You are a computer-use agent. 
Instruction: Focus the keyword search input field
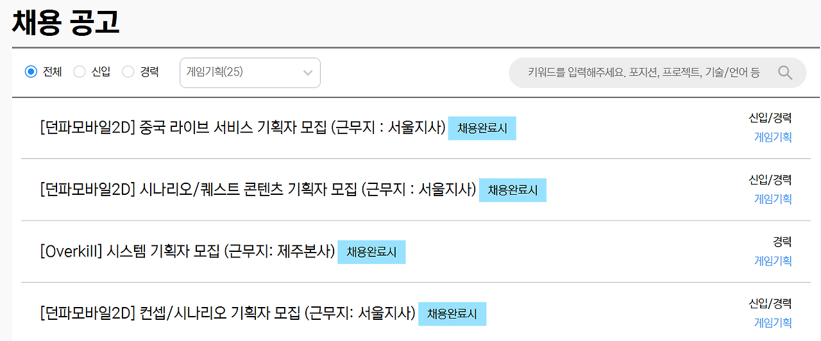point(641,72)
